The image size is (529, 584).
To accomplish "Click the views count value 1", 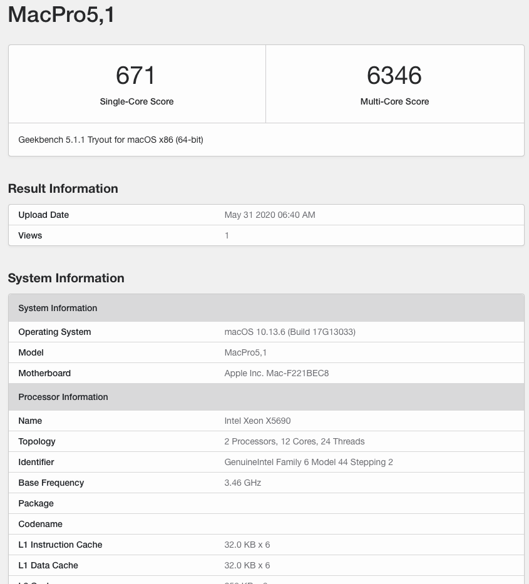I will coord(227,235).
